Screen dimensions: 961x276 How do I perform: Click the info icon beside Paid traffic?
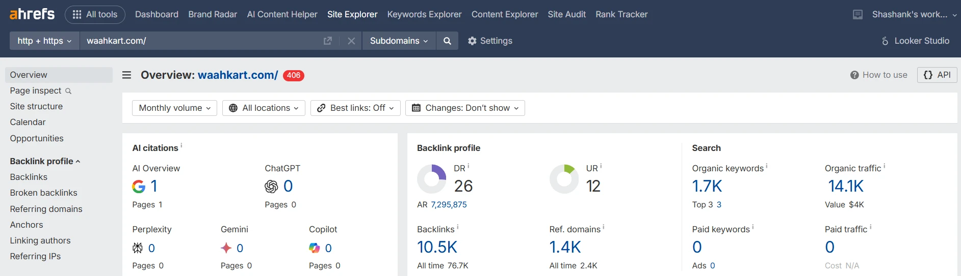point(871,227)
